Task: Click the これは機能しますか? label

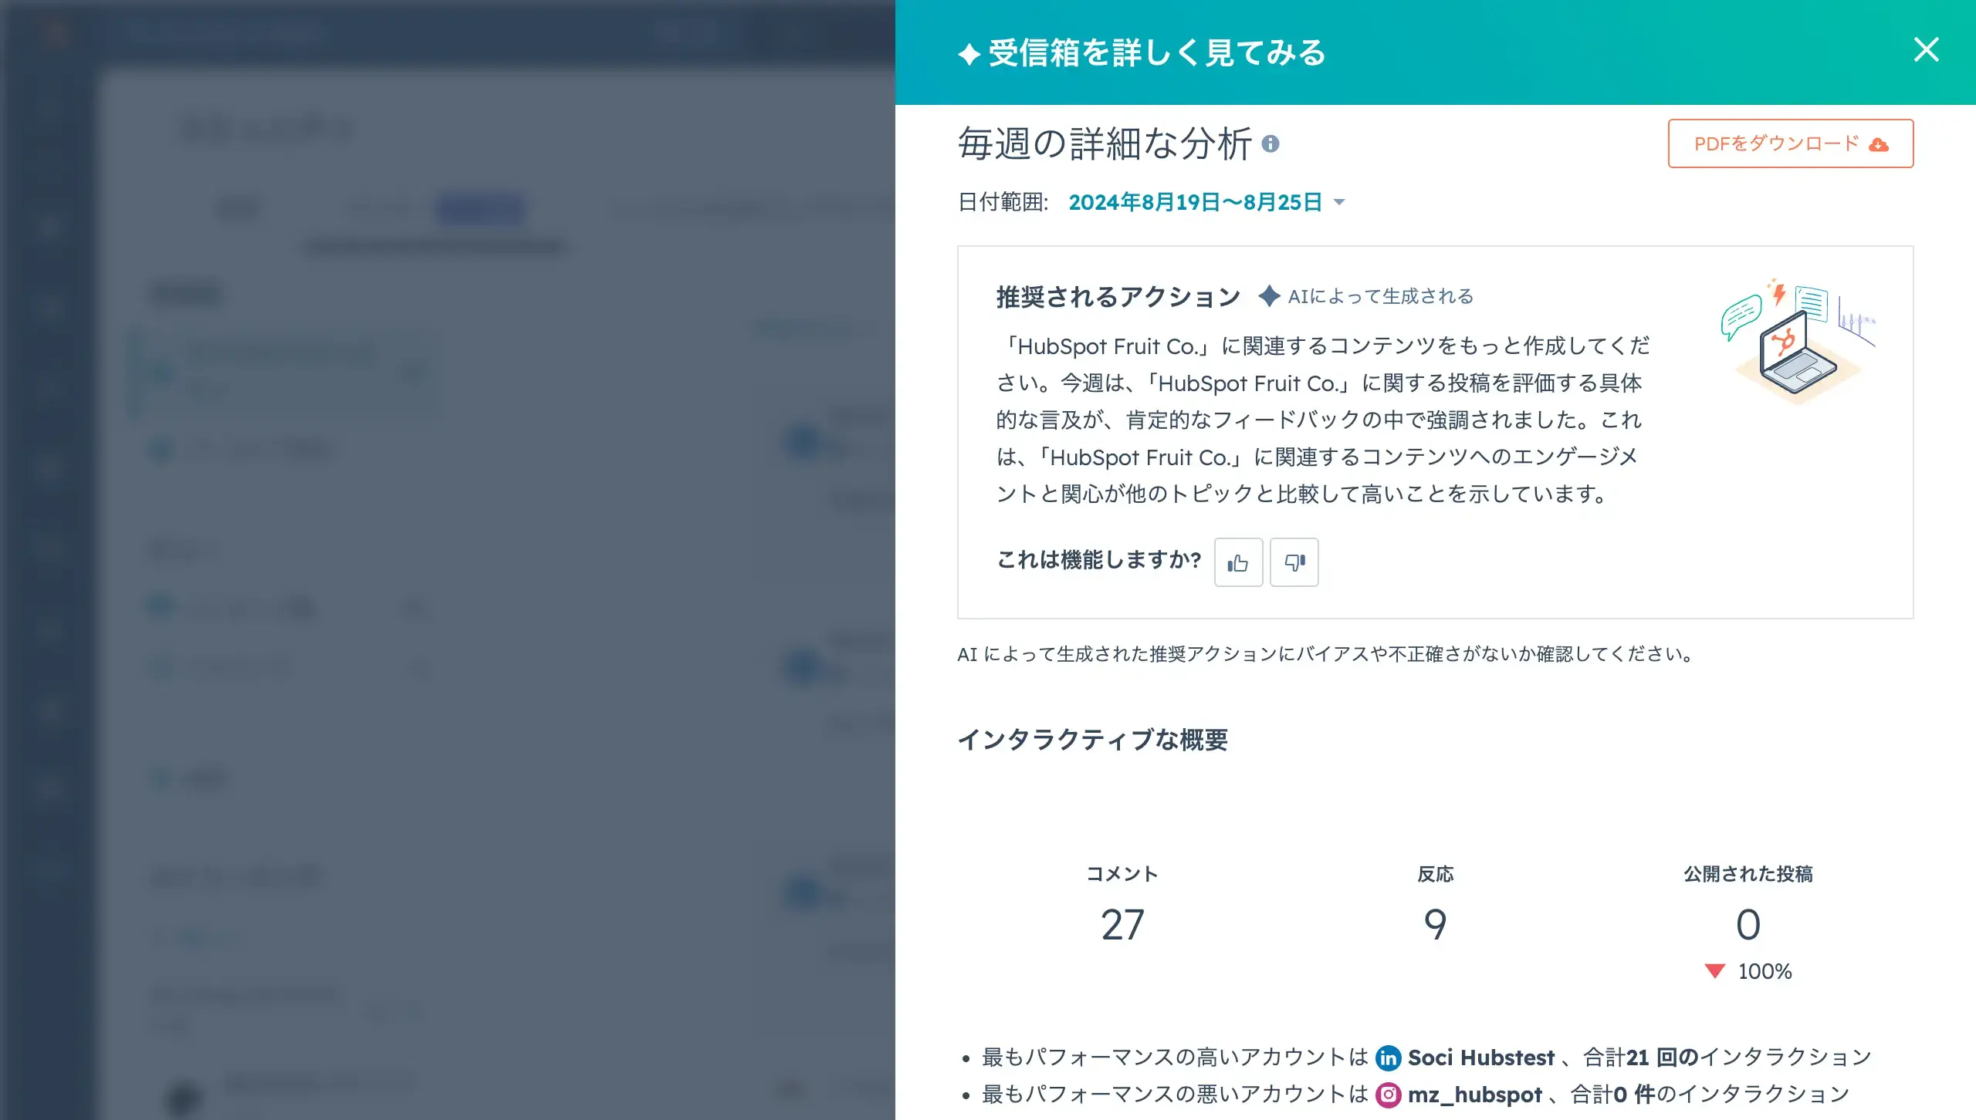Action: [x=1099, y=560]
